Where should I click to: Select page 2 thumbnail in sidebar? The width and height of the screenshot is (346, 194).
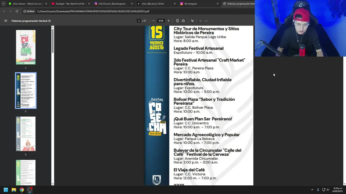pyautogui.click(x=26, y=91)
